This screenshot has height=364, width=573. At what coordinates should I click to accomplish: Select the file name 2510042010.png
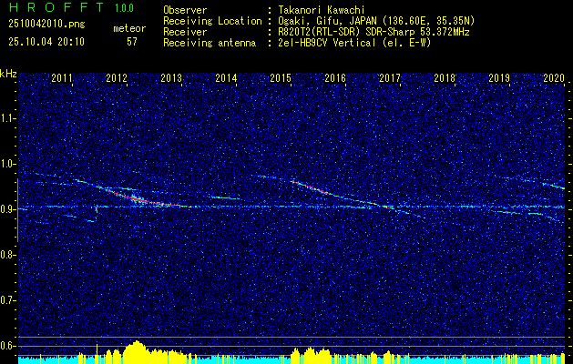(x=46, y=25)
